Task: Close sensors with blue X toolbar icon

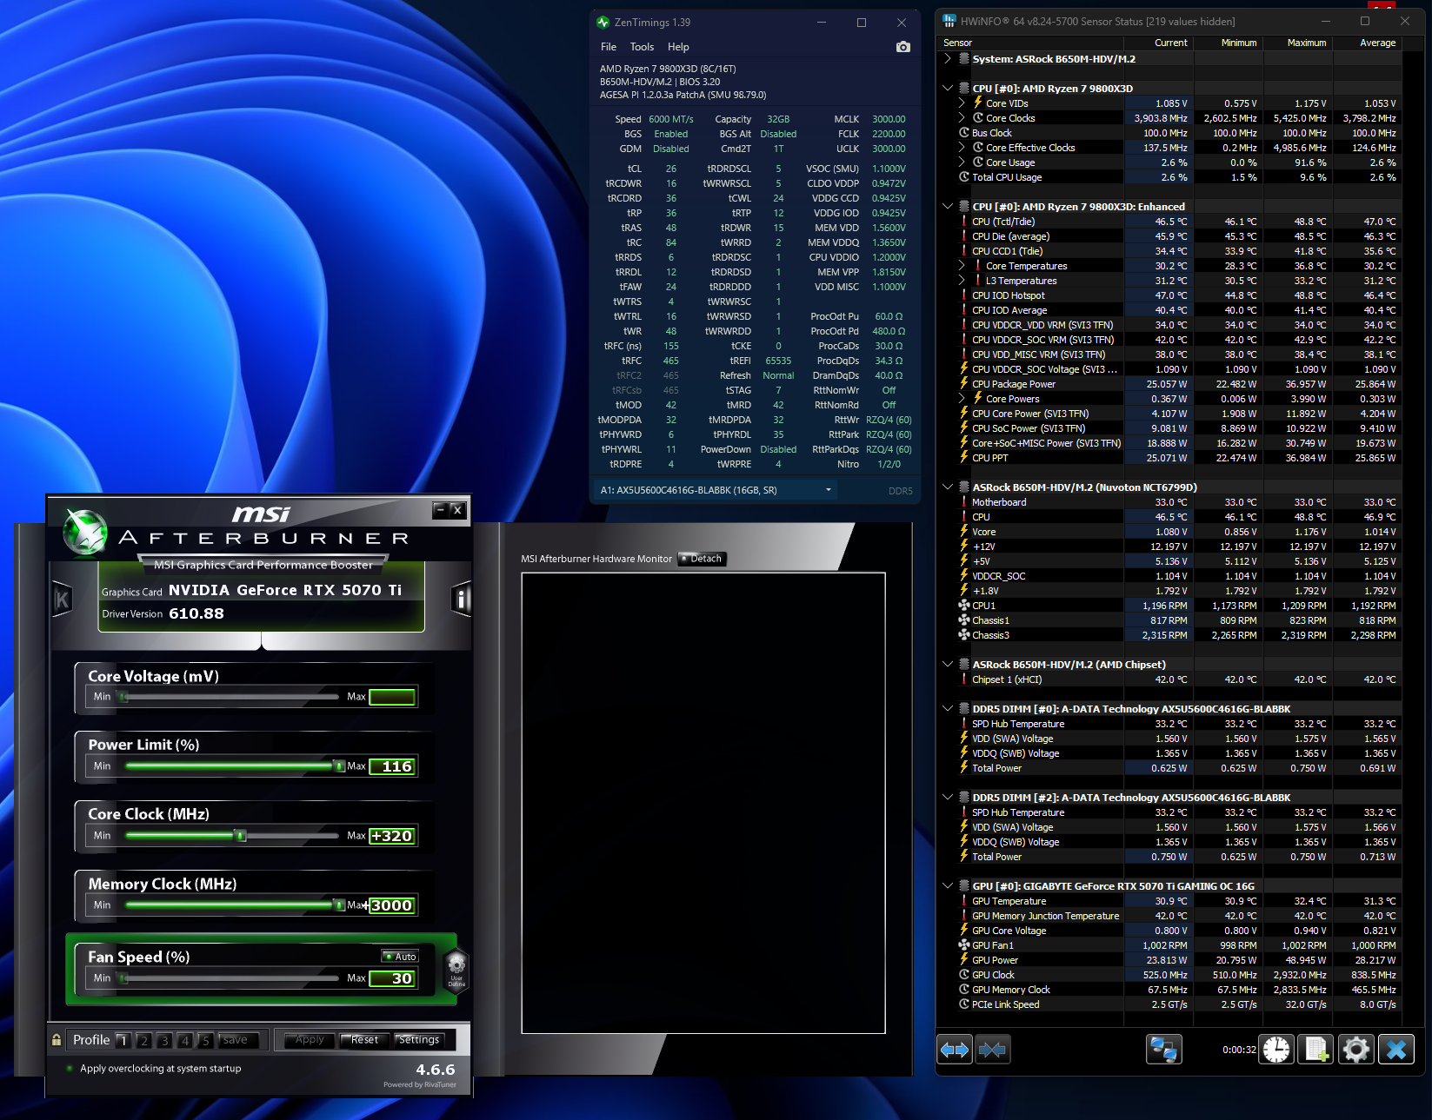Action: tap(1396, 1050)
